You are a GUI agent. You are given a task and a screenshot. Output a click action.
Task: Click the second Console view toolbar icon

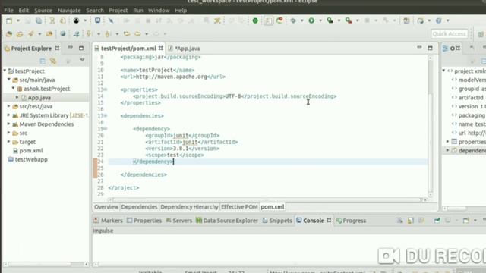411,221
